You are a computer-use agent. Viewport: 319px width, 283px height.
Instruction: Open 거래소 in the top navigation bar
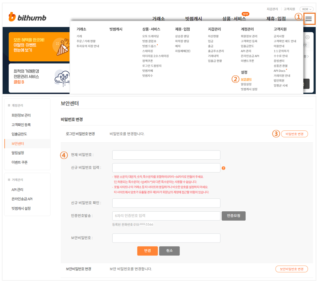point(158,19)
